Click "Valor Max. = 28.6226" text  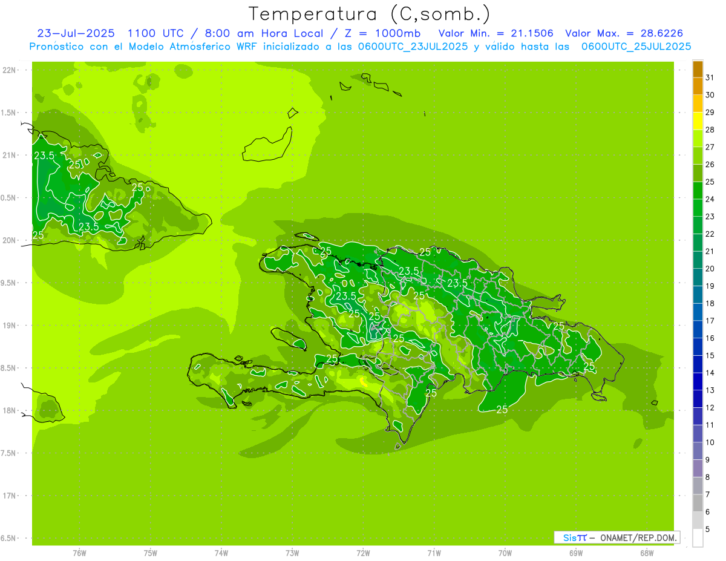click(x=623, y=33)
